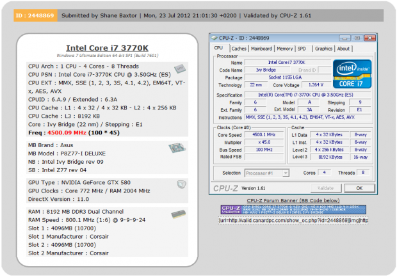
Task: Select the SPD tab
Action: pyautogui.click(x=302, y=49)
